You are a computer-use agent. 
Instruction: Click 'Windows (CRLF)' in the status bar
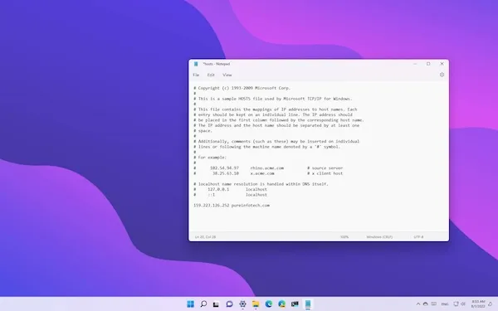tap(379, 236)
